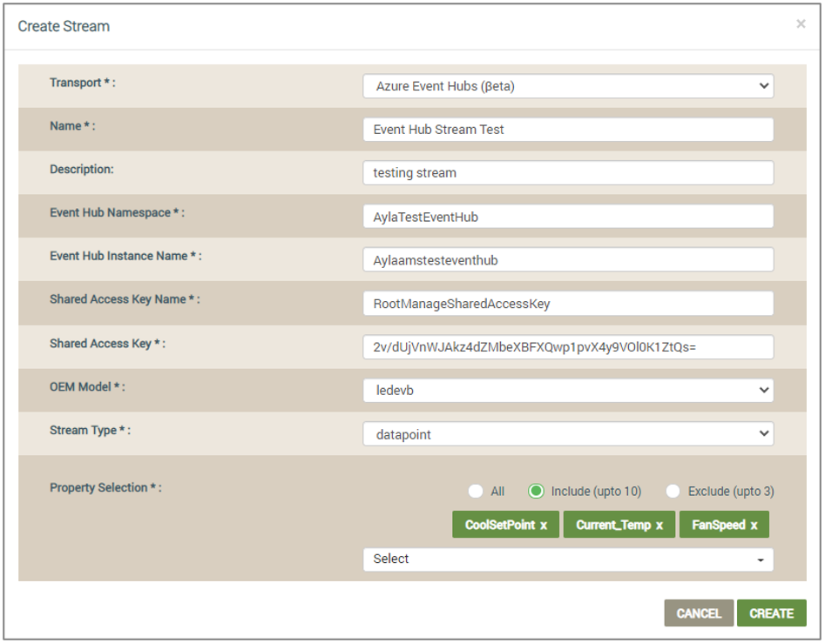Open the Transport dropdown
The height and width of the screenshot is (643, 825).
pos(568,86)
